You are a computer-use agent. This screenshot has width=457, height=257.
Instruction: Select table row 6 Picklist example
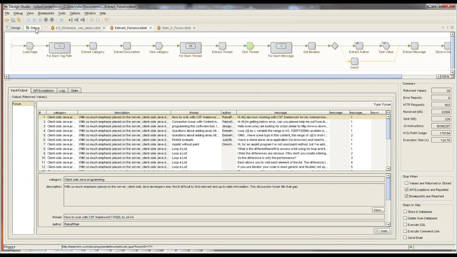[212, 140]
